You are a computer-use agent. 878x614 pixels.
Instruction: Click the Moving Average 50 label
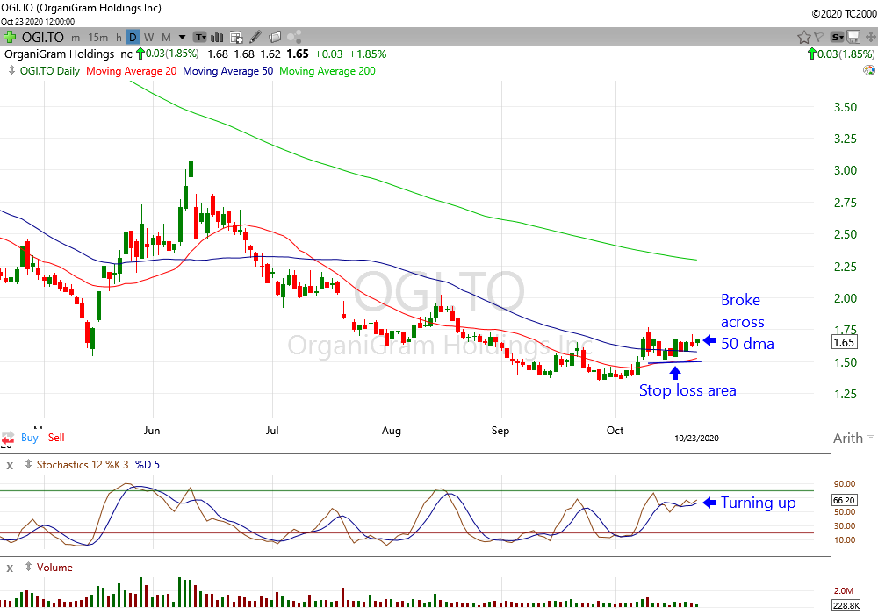[228, 71]
